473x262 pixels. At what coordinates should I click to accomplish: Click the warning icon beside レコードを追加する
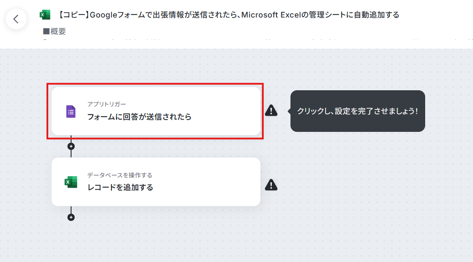tap(271, 185)
